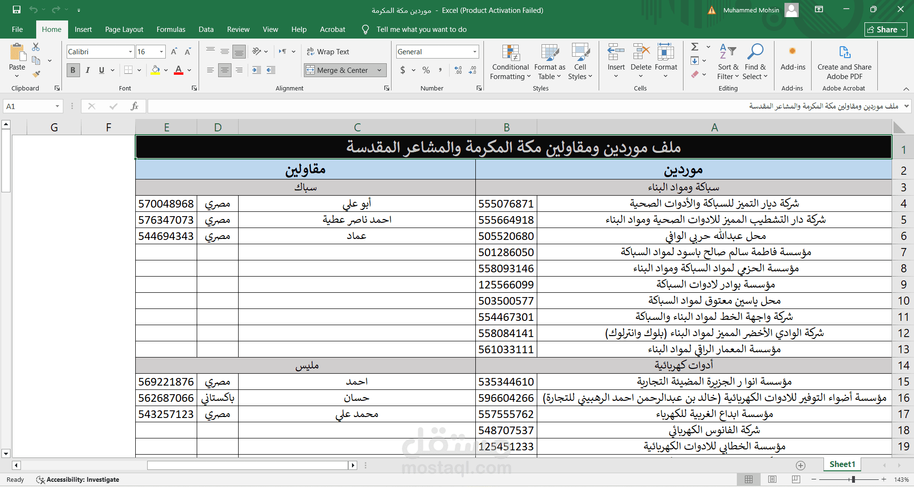Open Sort & Filter dropdown

728,62
